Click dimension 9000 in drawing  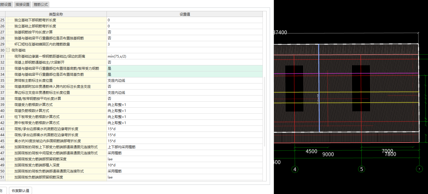coord(328,154)
